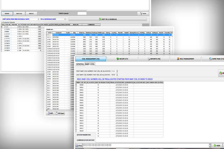Switch to the Baby Coil tab
The width and height of the screenshot is (224, 149).
tap(90, 64)
